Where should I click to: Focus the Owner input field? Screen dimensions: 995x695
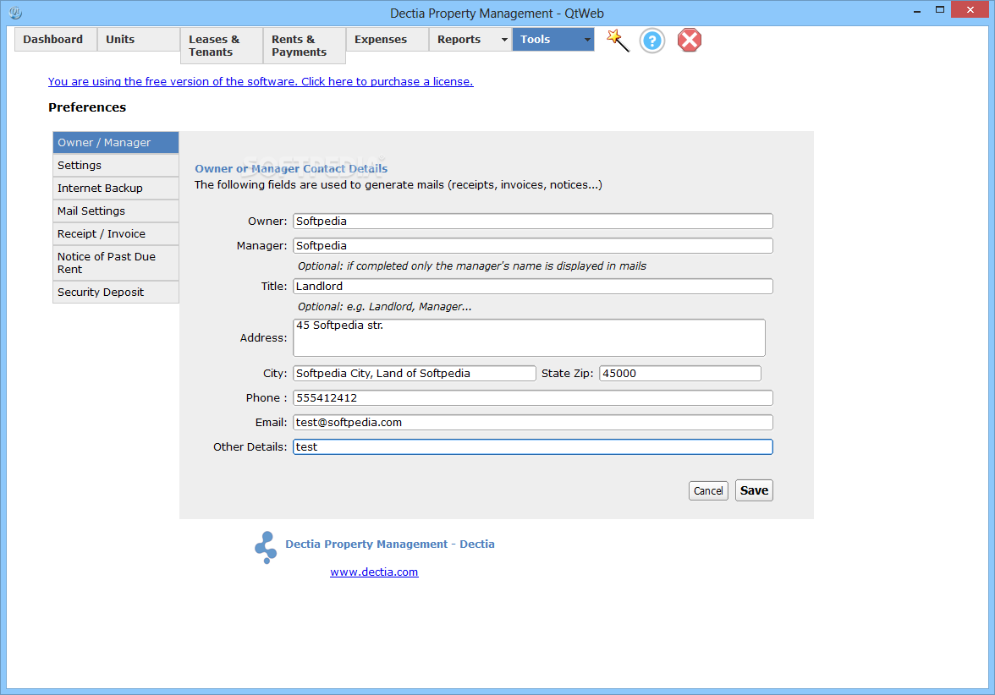tap(533, 222)
